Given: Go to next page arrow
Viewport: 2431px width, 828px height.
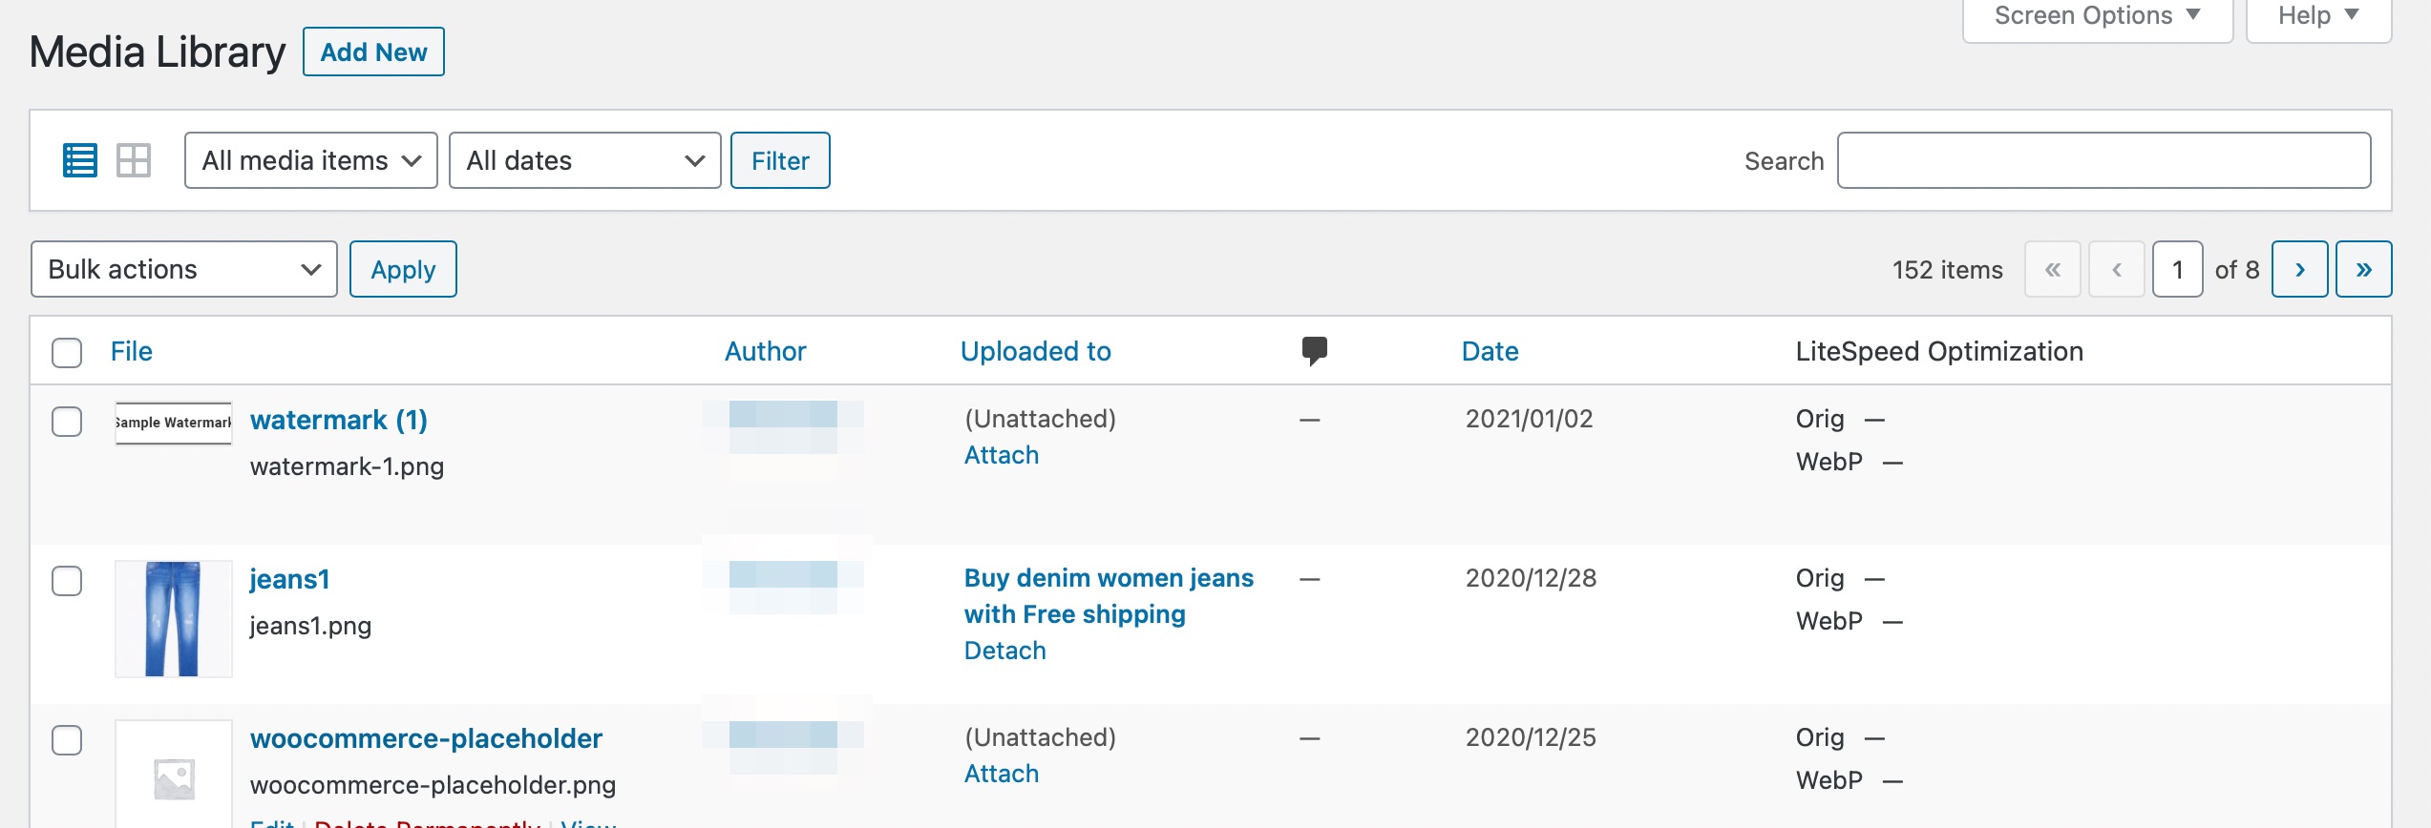Looking at the screenshot, I should (2299, 270).
